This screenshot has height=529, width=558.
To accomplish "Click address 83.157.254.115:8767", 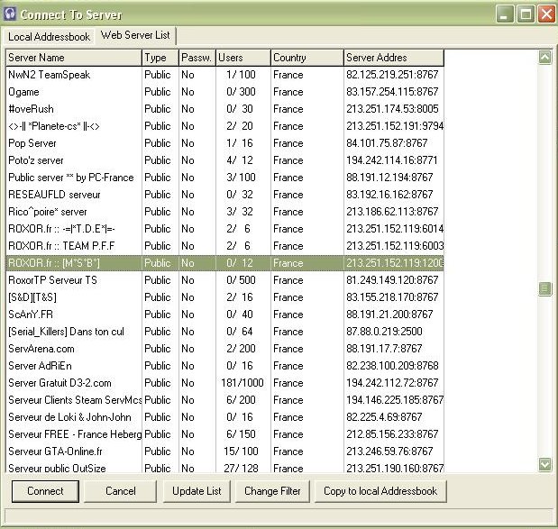I will click(392, 92).
